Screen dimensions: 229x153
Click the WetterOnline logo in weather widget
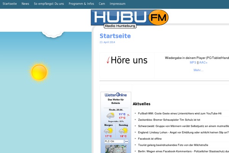(x=116, y=95)
